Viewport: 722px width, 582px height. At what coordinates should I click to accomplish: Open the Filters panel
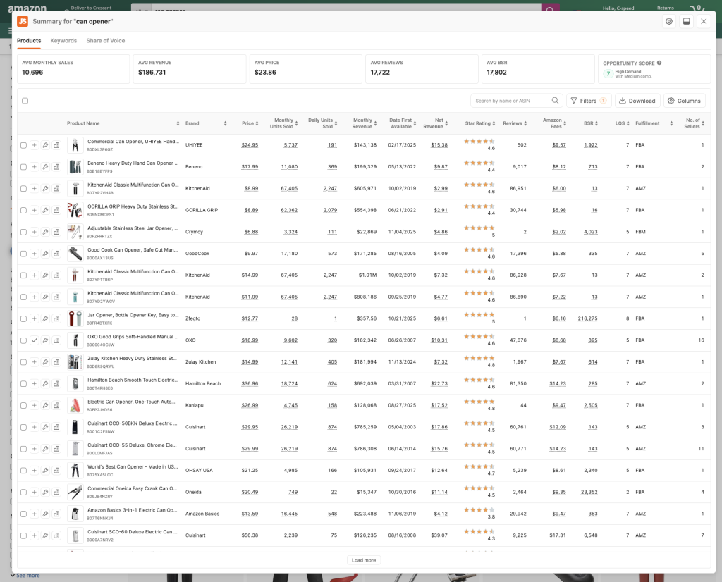(588, 101)
